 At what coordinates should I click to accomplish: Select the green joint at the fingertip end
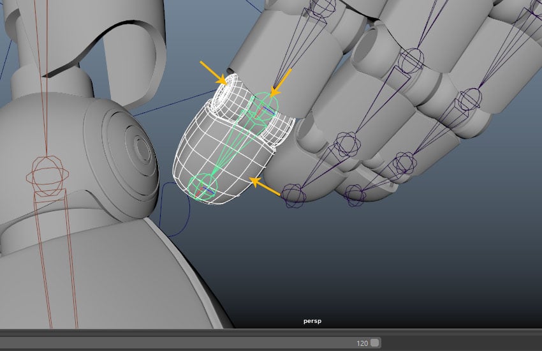[x=203, y=187]
